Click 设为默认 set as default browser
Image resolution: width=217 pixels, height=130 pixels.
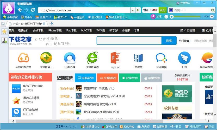(x=183, y=3)
